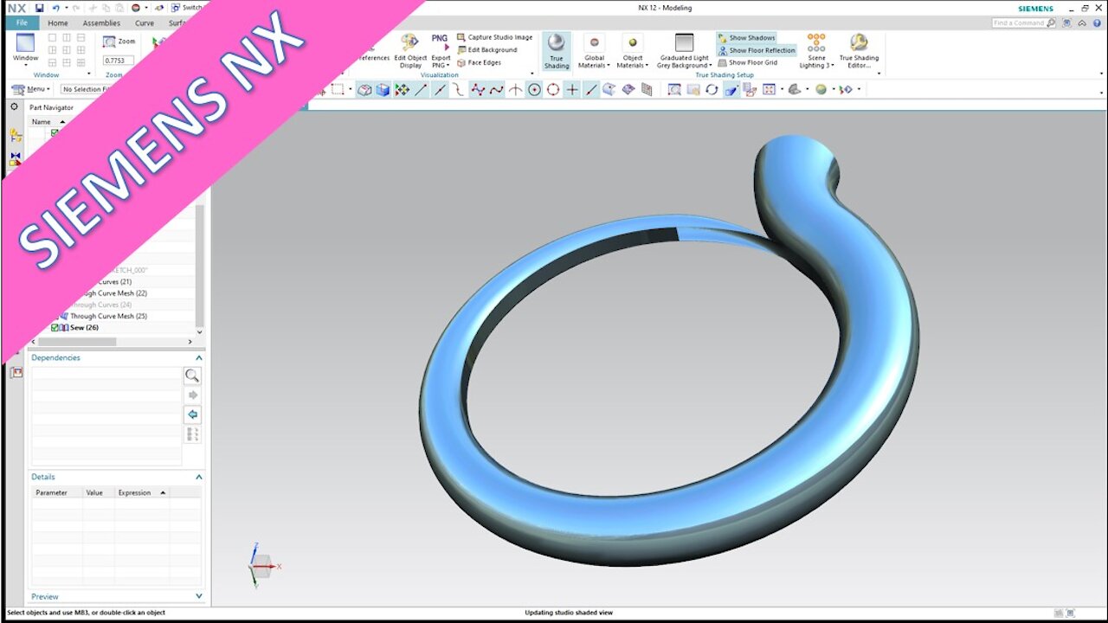Sort by Expression column header
The image size is (1108, 623).
coord(142,492)
